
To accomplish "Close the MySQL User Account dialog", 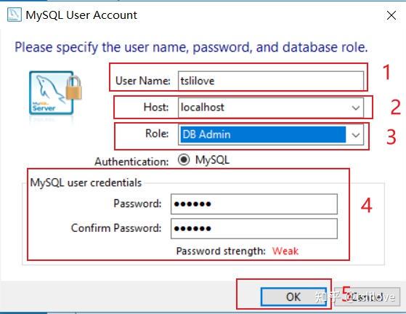I will (x=391, y=15).
